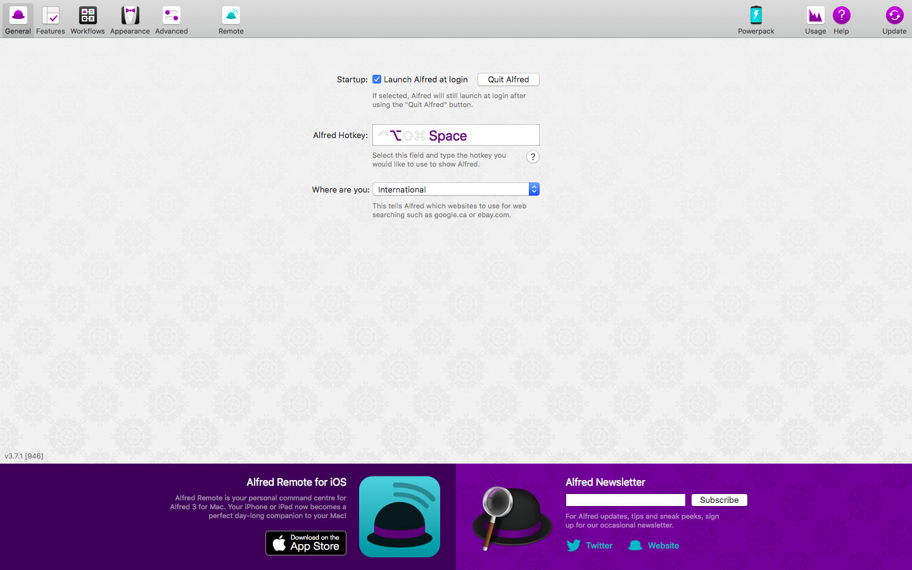
Task: Subscribe to the Alfred Newsletter
Action: pyautogui.click(x=719, y=500)
